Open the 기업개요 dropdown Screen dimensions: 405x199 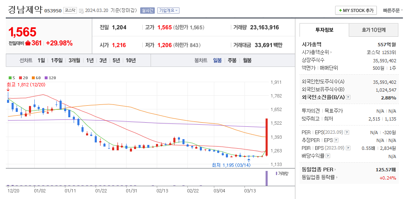pos(168,11)
